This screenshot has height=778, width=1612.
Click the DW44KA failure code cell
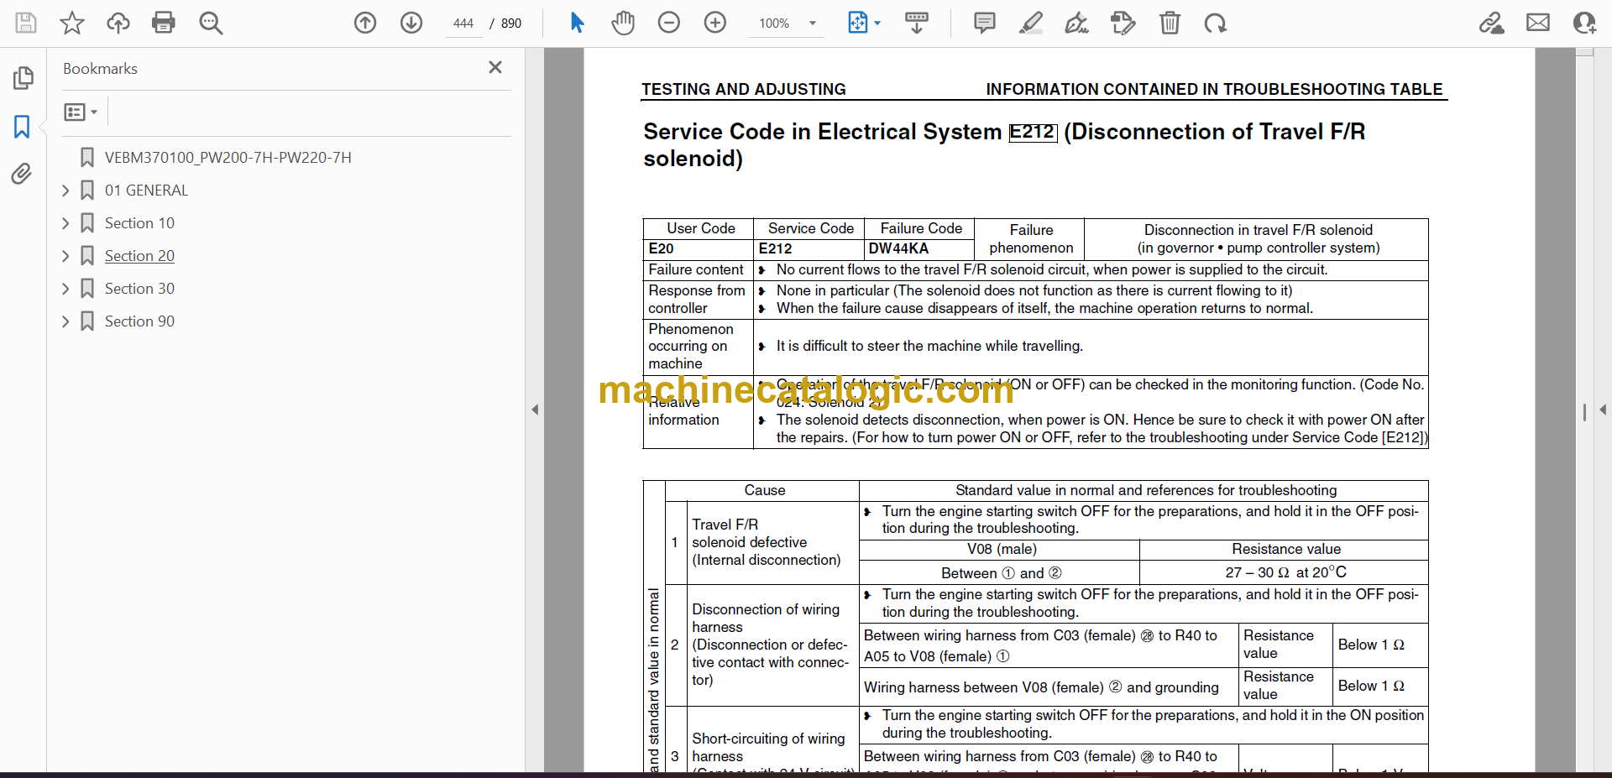click(x=919, y=248)
